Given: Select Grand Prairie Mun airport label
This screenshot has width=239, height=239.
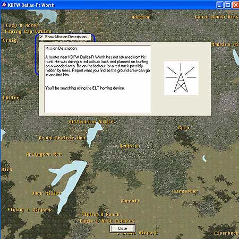Looking at the screenshot, I should (x=62, y=138).
